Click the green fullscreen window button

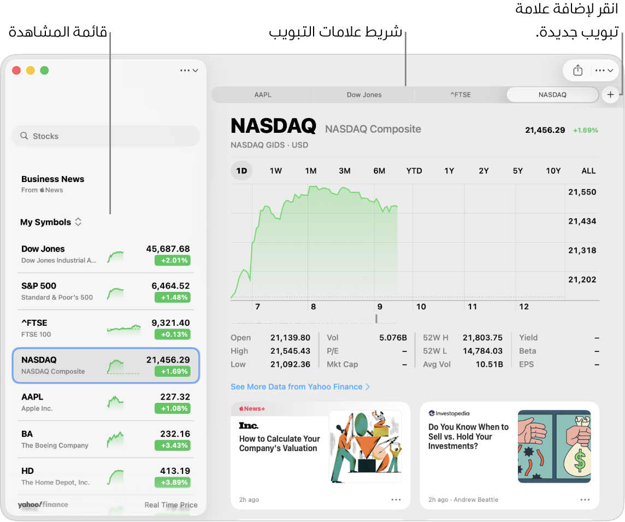[45, 71]
